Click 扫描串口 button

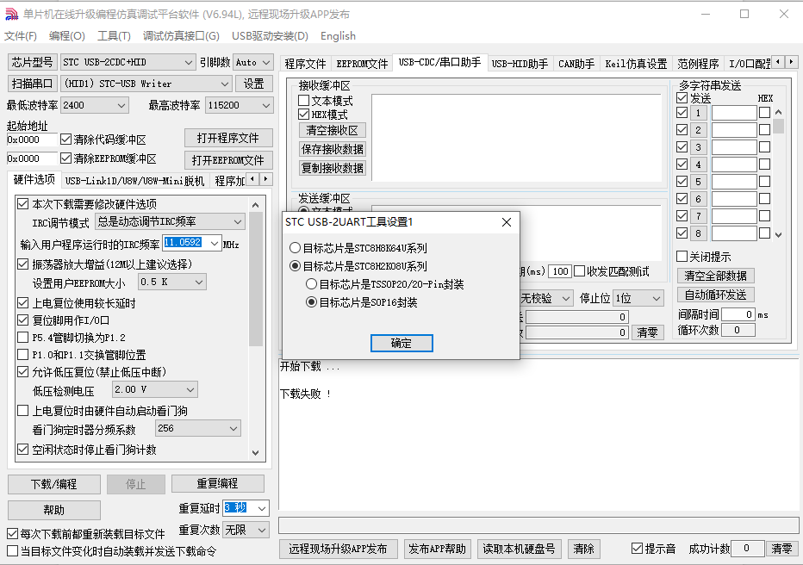point(32,84)
